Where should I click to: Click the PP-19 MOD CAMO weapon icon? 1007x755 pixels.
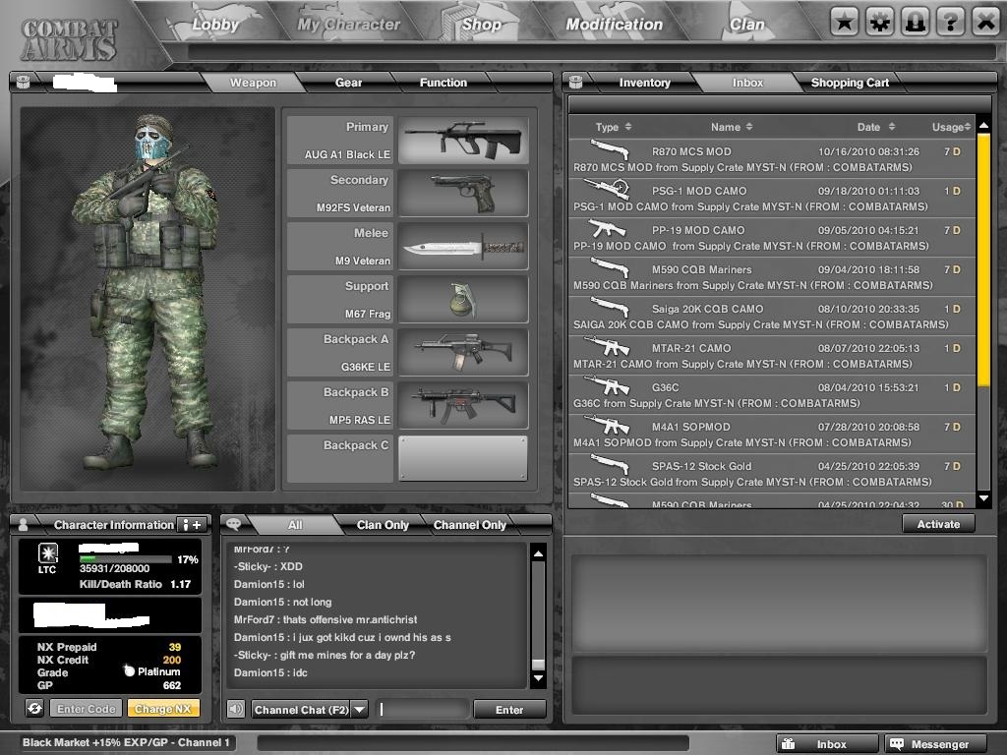pyautogui.click(x=607, y=228)
